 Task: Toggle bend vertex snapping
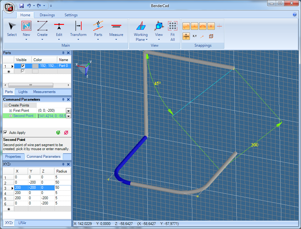pos(195,26)
